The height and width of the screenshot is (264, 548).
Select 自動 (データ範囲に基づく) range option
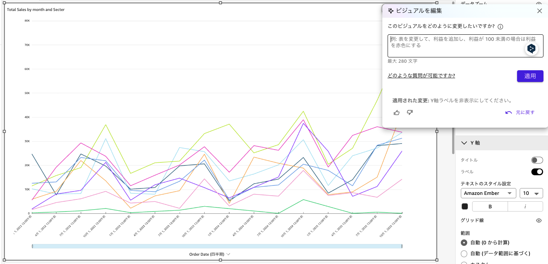click(464, 253)
